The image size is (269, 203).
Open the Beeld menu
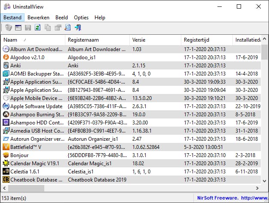61,18
